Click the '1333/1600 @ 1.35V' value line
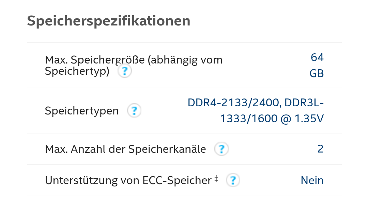This screenshot has height=215, width=368. [272, 119]
